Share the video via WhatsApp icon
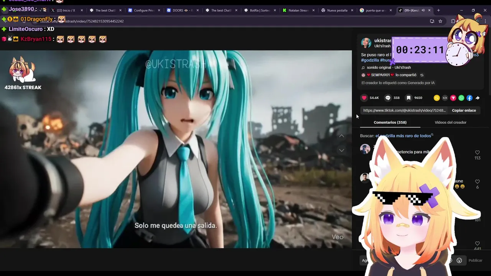Image resolution: width=491 pixels, height=276 pixels. click(x=461, y=98)
